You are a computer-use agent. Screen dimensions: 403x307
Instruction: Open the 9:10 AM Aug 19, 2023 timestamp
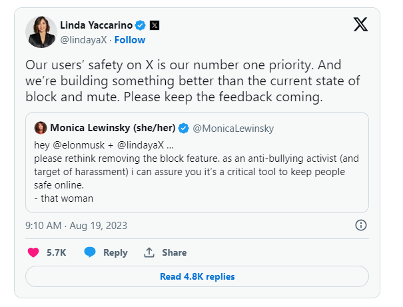point(76,225)
